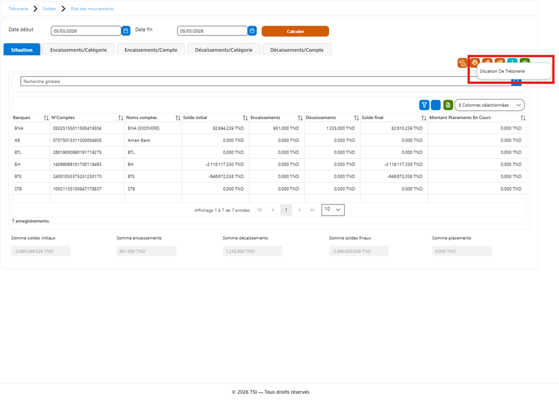This screenshot has height=400, width=559.
Task: Select Situation De Trésorerie option
Action: coord(502,71)
